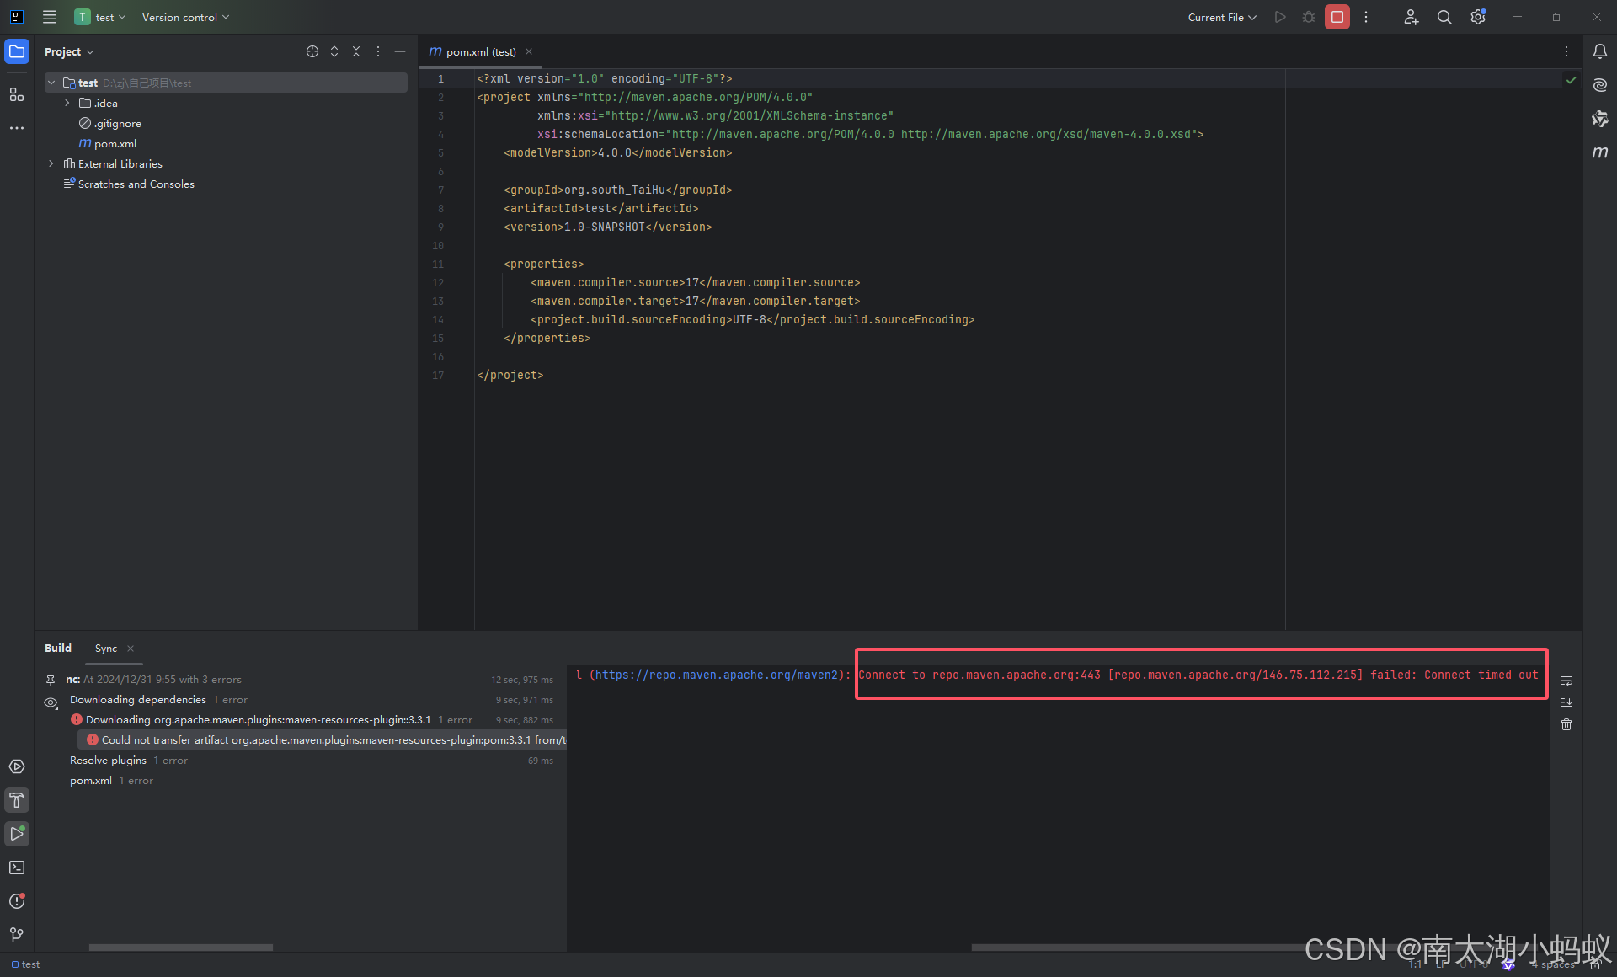Expand the .idea folder
Viewport: 1617px width, 977px height.
[67, 103]
